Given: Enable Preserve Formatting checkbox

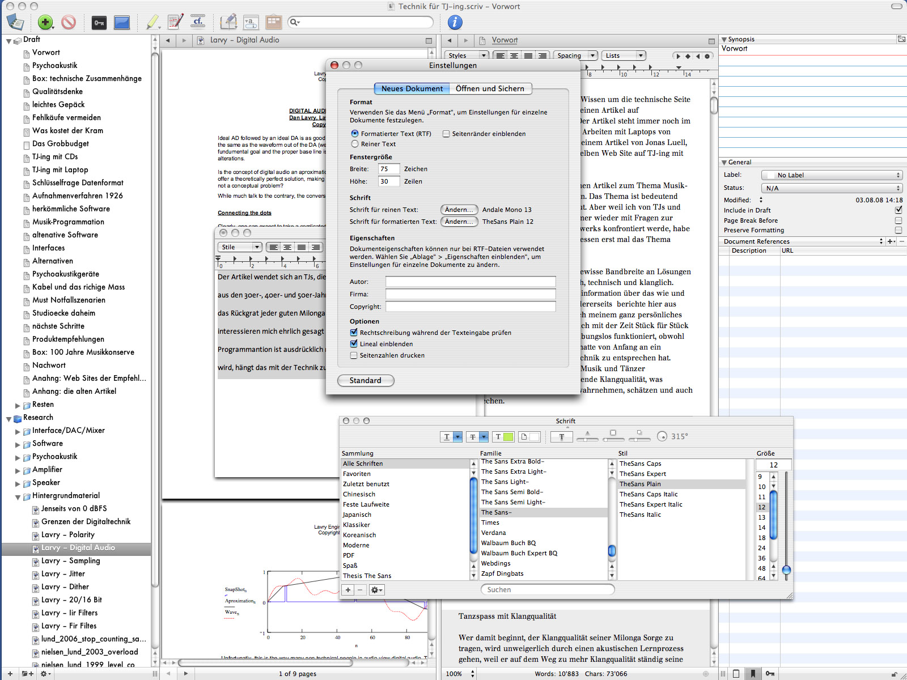Looking at the screenshot, I should point(898,230).
